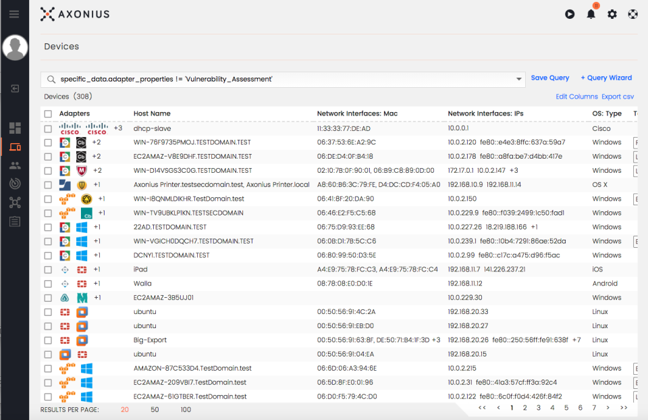This screenshot has height=420, width=648.
Task: Check the Axonius Printer row checkbox
Action: coord(48,185)
